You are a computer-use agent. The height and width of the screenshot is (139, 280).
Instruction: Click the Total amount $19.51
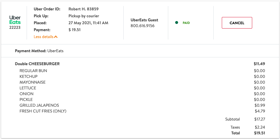pos(259,133)
